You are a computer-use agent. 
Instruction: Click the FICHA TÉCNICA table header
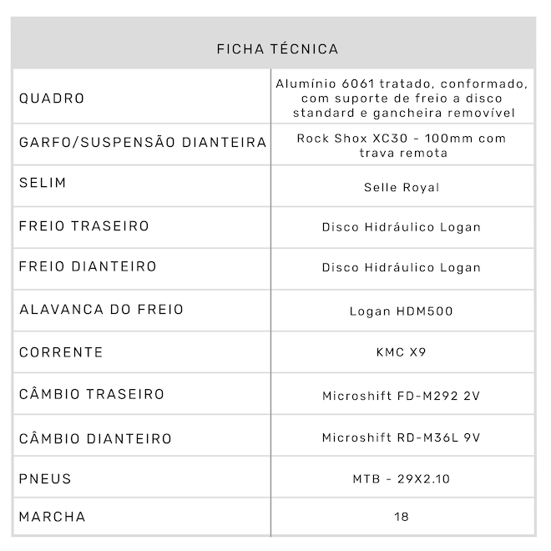(277, 49)
